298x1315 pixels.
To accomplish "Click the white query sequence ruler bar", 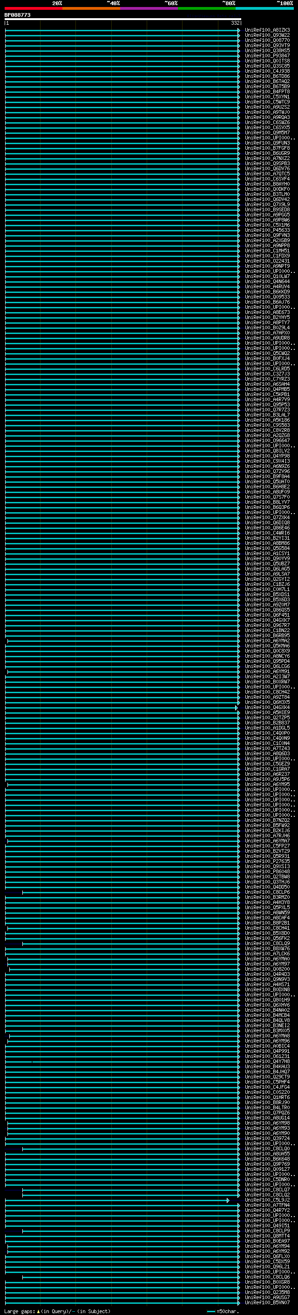I will pos(123,20).
